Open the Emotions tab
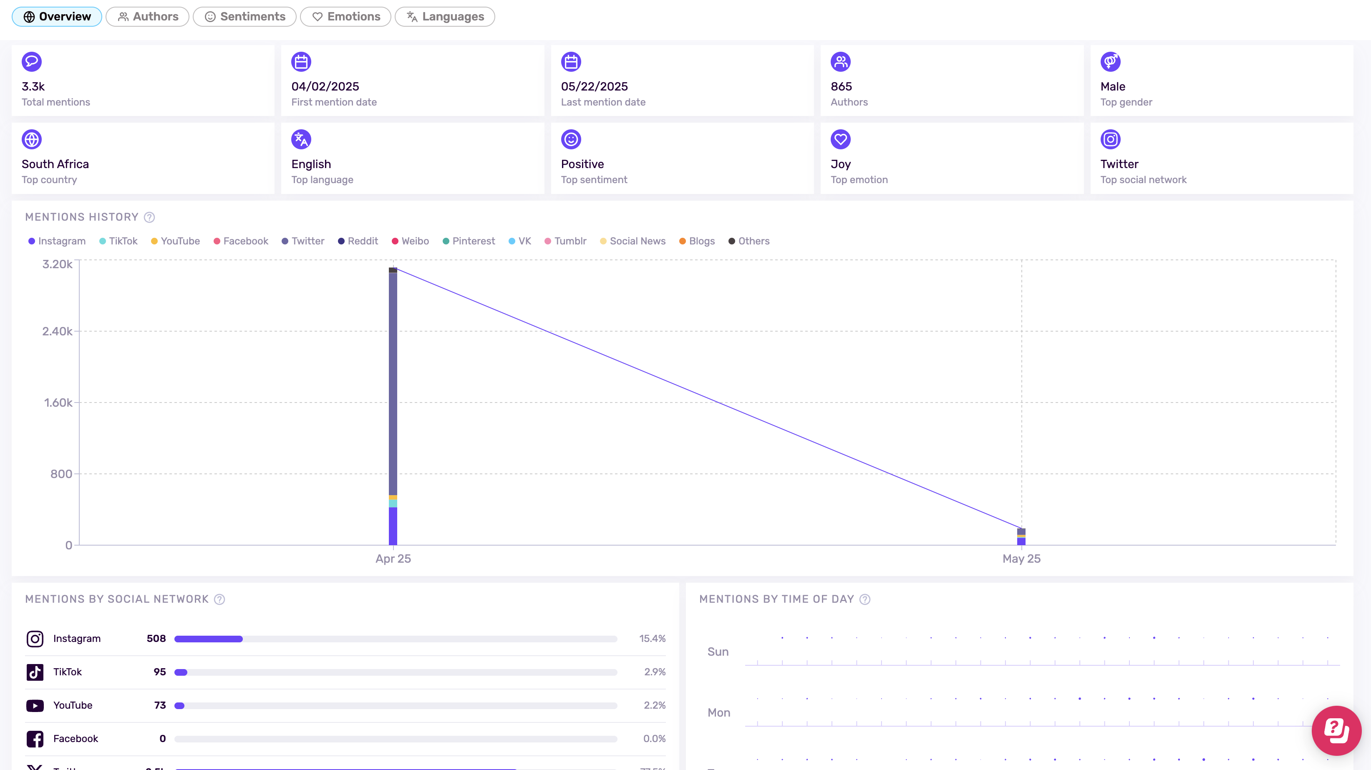The image size is (1371, 770). pyautogui.click(x=345, y=17)
